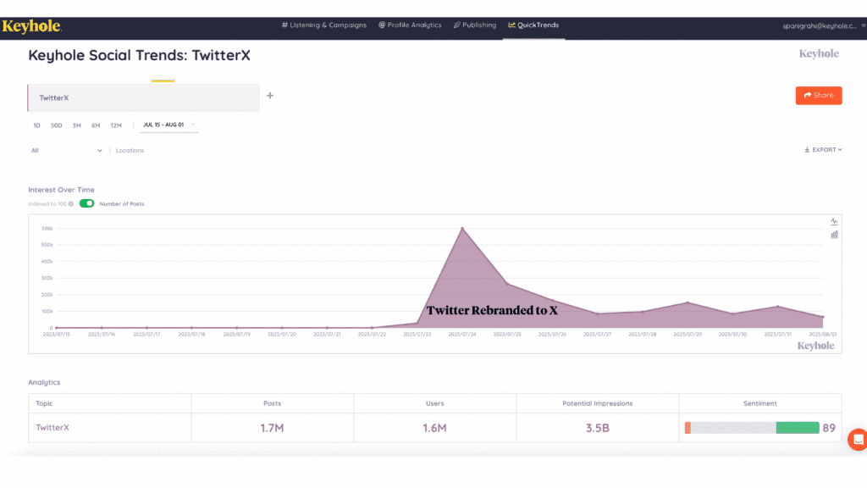Click the Keyhole Social Trends: TwitterX title
The image size is (867, 488).
[140, 55]
